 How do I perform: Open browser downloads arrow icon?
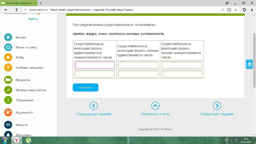click(x=252, y=10)
